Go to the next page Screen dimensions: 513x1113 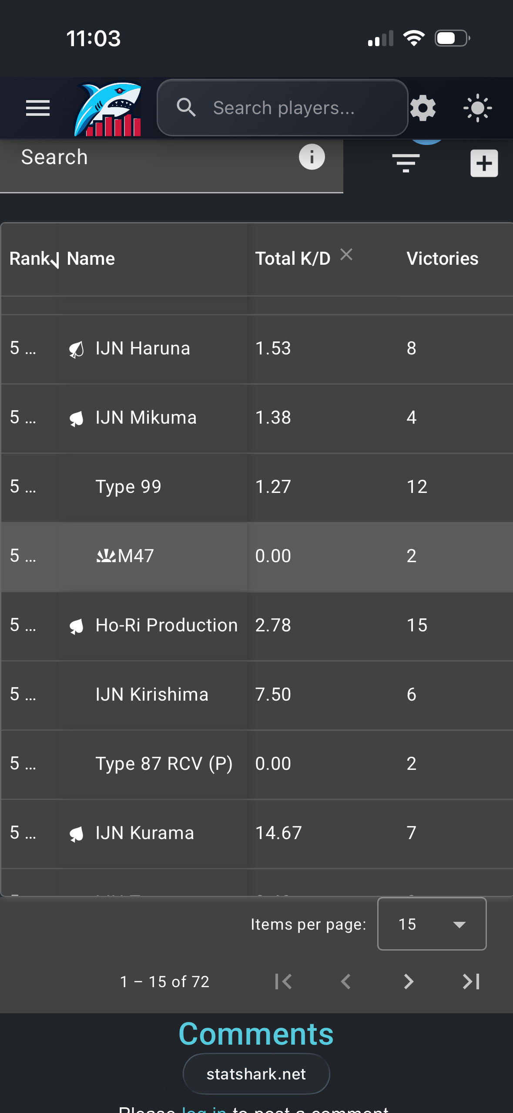coord(408,981)
